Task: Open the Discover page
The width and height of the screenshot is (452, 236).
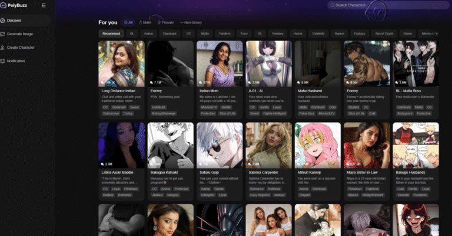Action: [x=25, y=21]
